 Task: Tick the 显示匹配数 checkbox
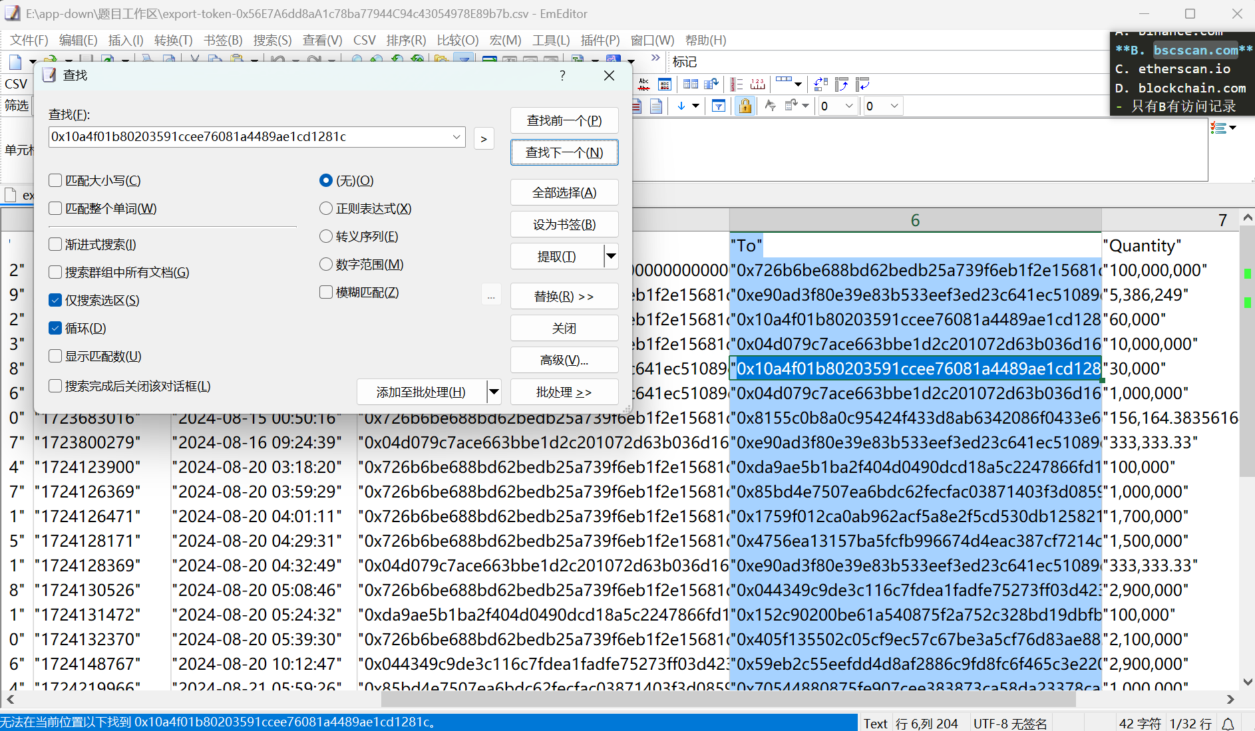[x=56, y=356]
